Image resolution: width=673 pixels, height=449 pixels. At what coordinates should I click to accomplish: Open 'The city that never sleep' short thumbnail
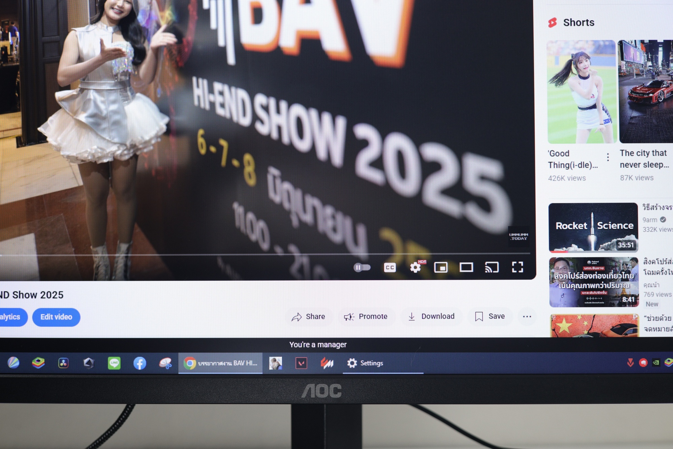click(646, 91)
